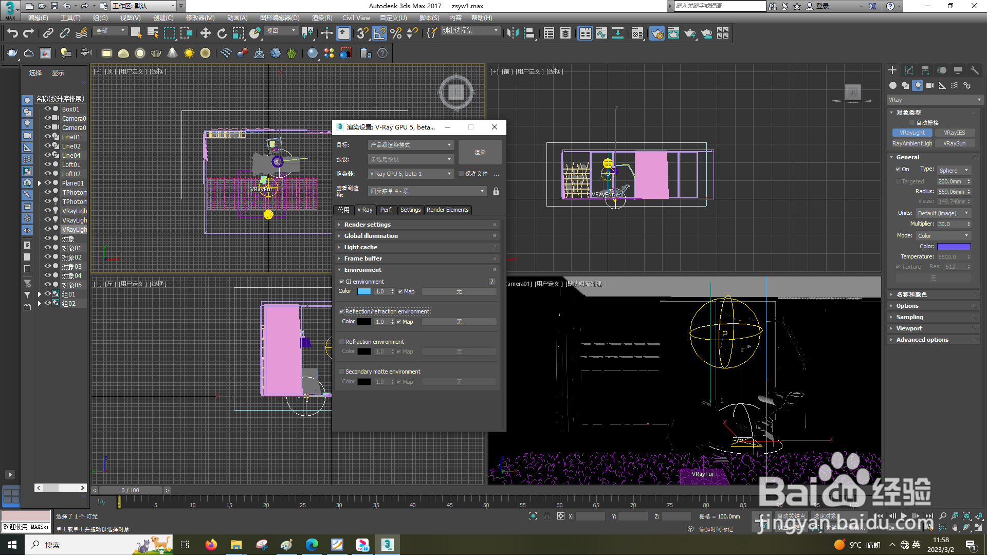
Task: Open the Civil View menu
Action: pyautogui.click(x=356, y=17)
